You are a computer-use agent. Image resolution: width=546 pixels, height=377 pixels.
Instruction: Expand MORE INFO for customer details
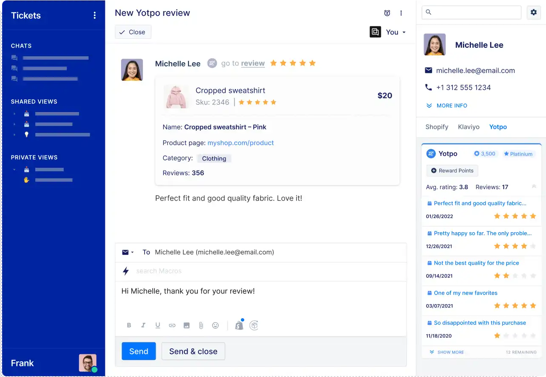point(447,106)
